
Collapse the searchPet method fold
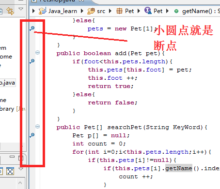pos(37,126)
